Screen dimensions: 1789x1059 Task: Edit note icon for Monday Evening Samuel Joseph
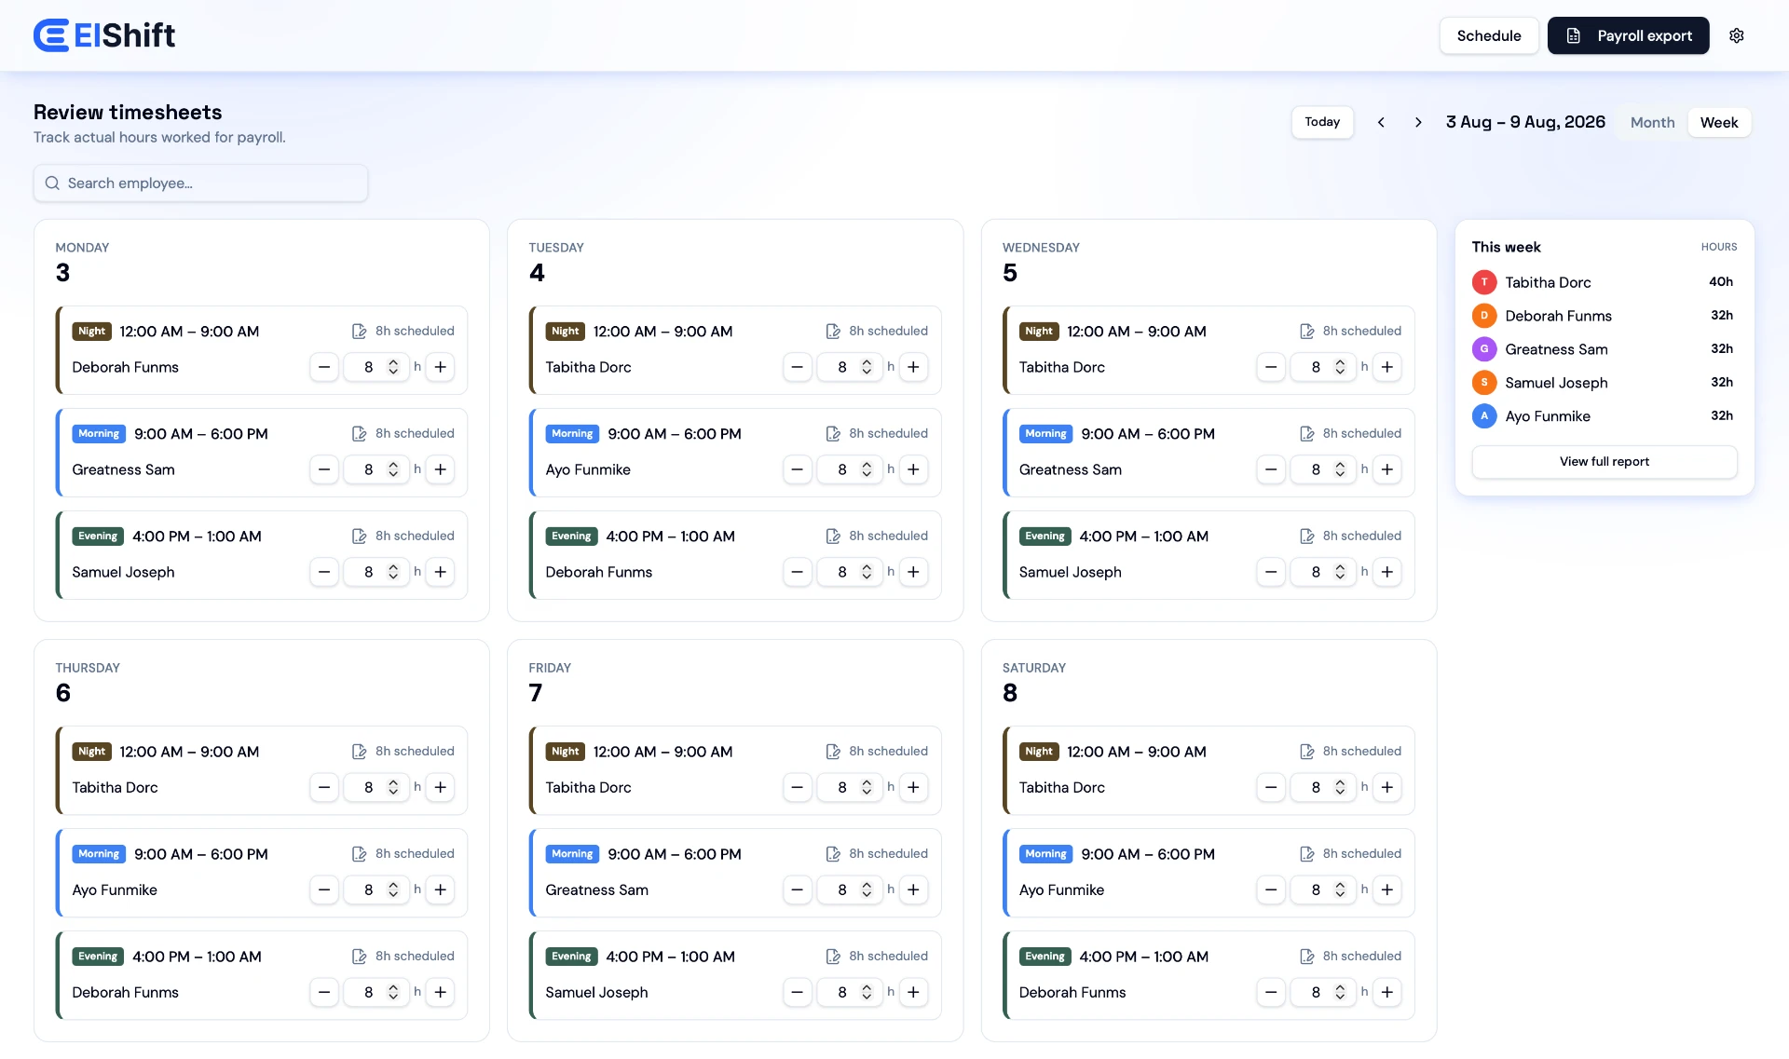(x=359, y=536)
